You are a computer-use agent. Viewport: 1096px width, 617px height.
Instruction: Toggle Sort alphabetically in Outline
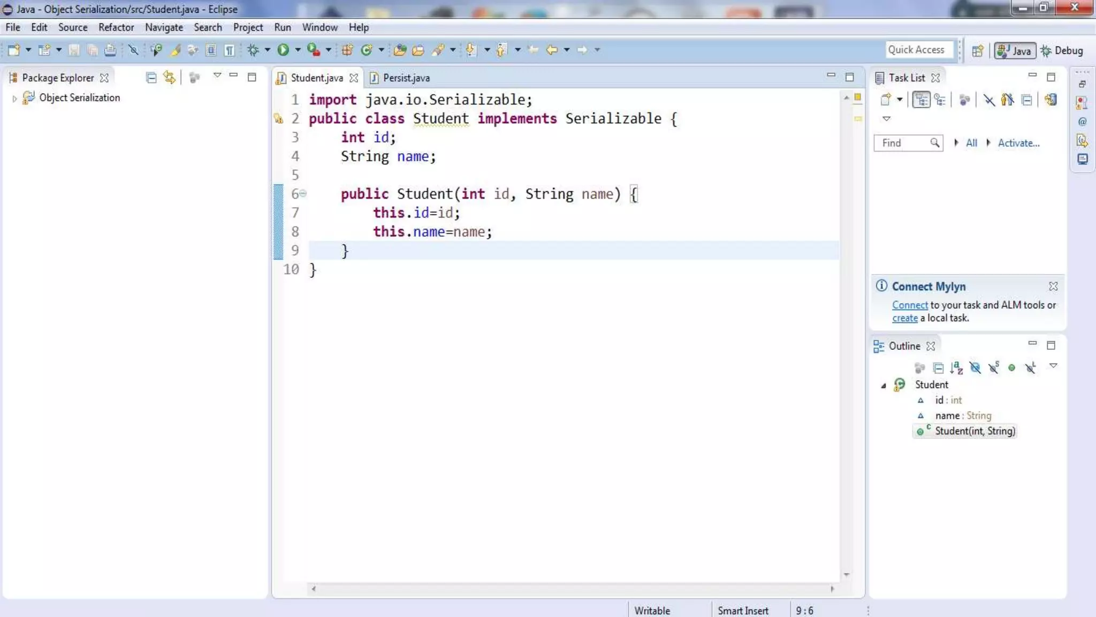click(x=956, y=367)
